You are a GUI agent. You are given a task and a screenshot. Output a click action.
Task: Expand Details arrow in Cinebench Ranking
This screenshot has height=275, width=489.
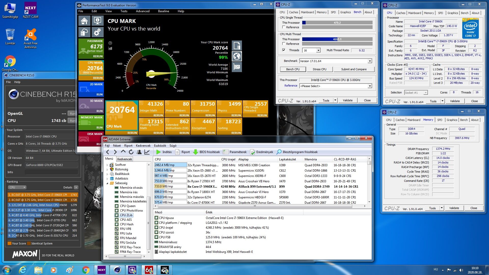(x=76, y=187)
